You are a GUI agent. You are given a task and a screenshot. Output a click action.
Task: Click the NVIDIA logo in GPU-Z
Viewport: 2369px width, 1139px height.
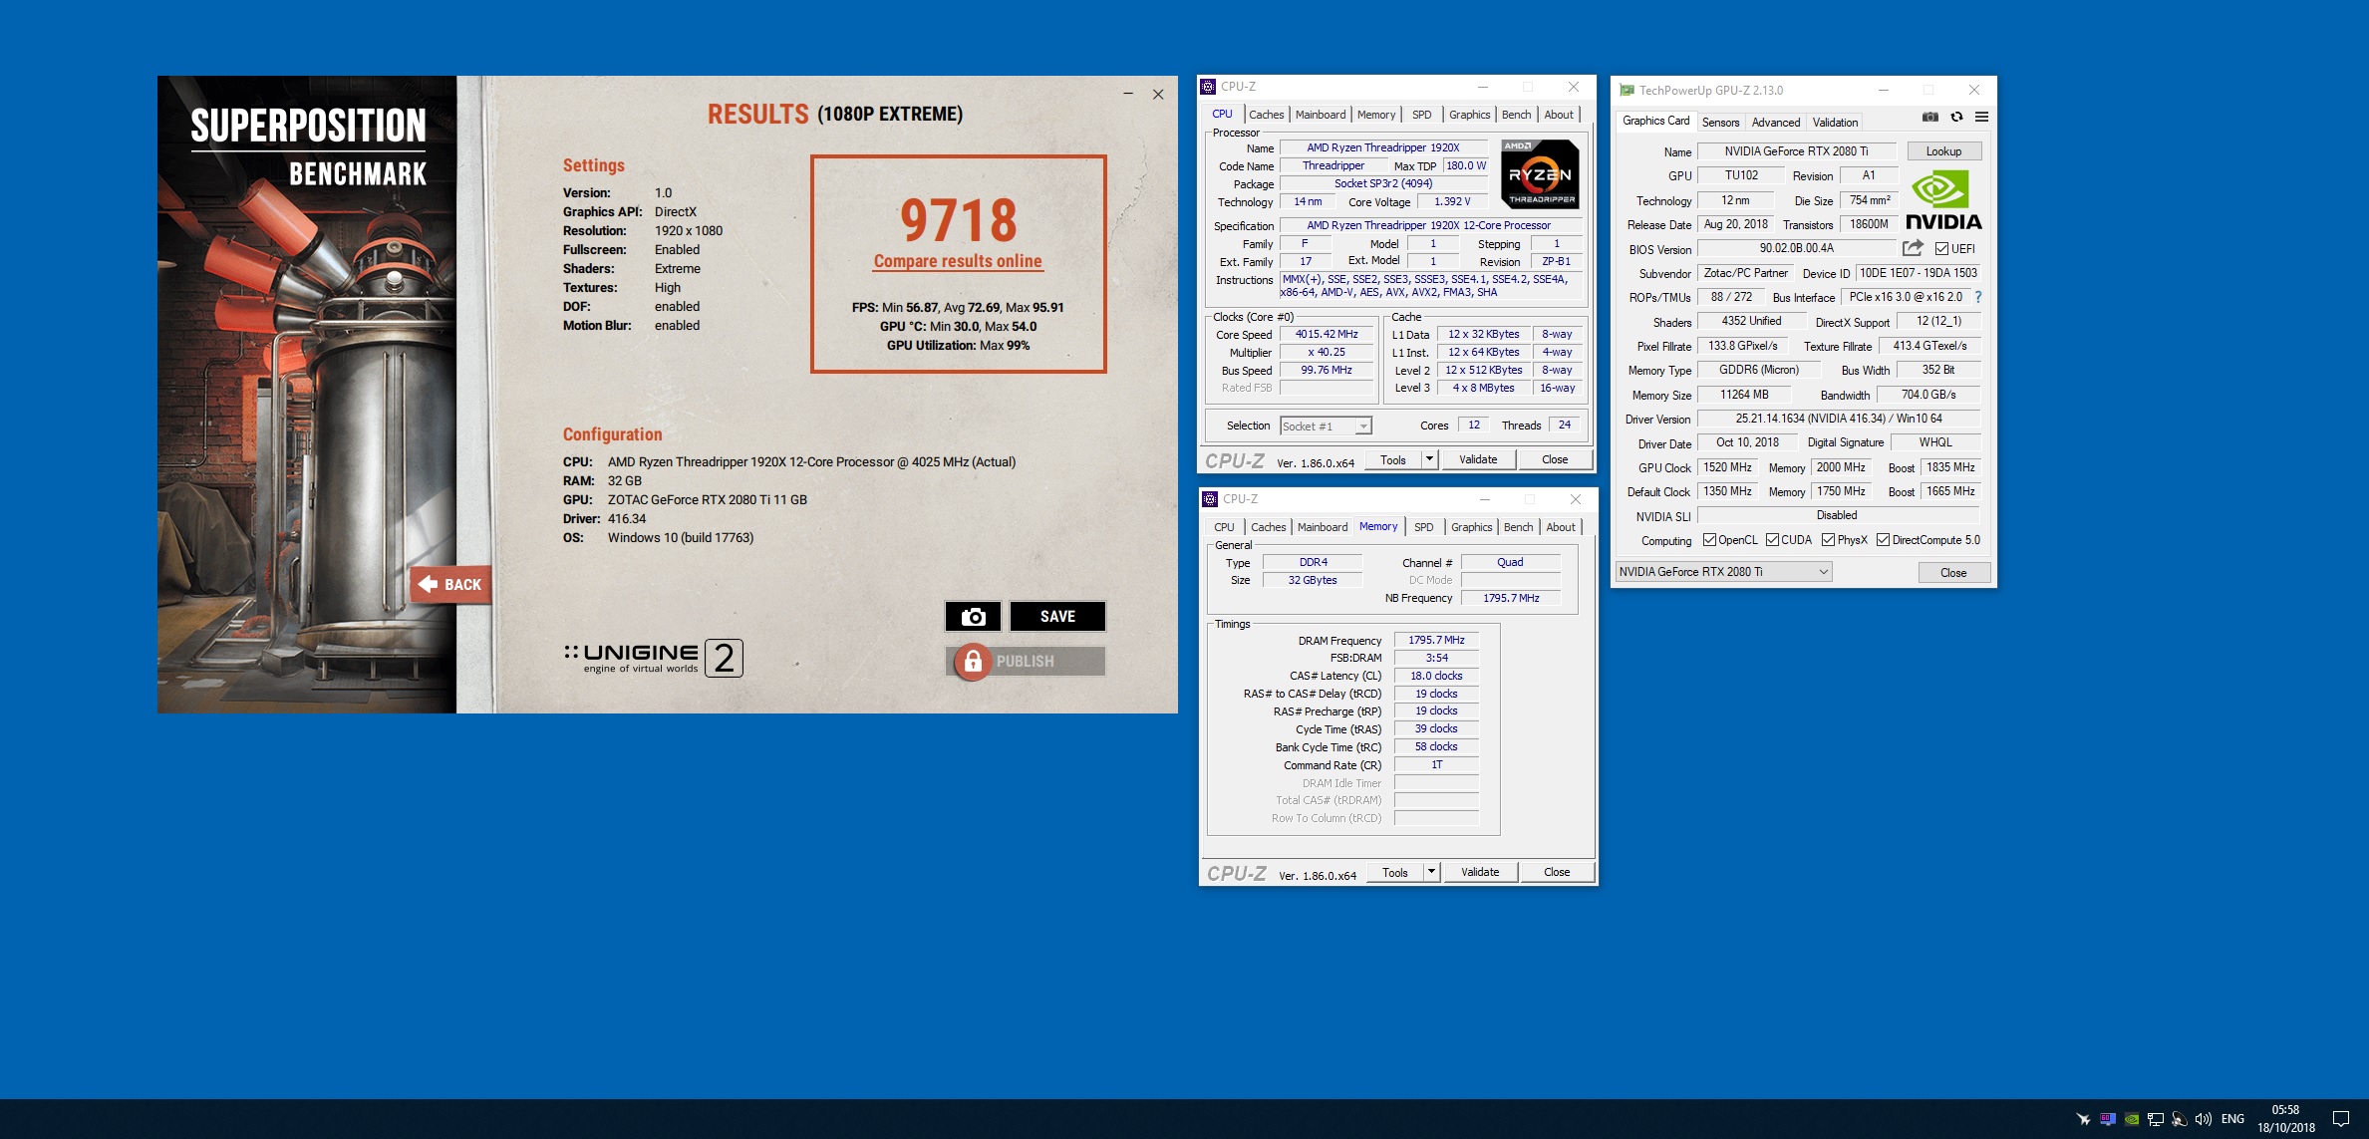1942,200
